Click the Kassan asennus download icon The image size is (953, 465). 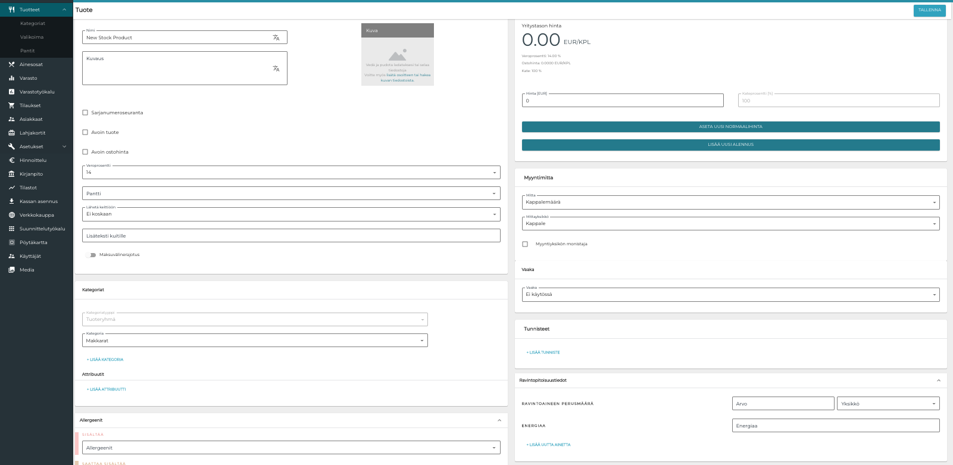coord(11,201)
